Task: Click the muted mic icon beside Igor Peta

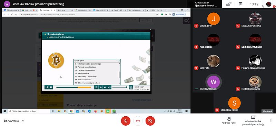Action: coord(196,68)
